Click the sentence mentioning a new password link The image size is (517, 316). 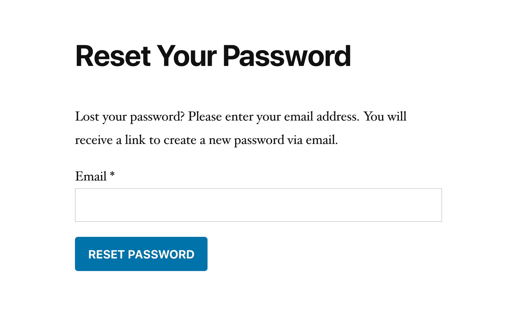(207, 139)
